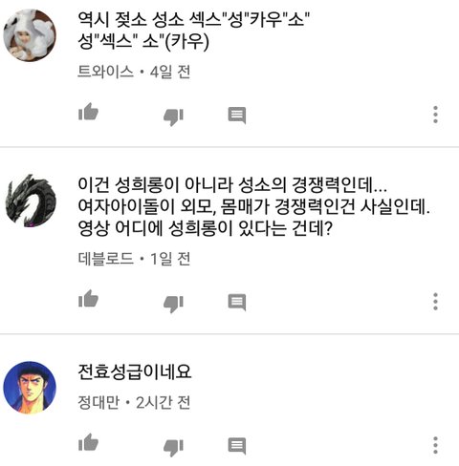The image size is (459, 466).
Task: Toggle dislike on 정대만's comment
Action: tap(173, 448)
